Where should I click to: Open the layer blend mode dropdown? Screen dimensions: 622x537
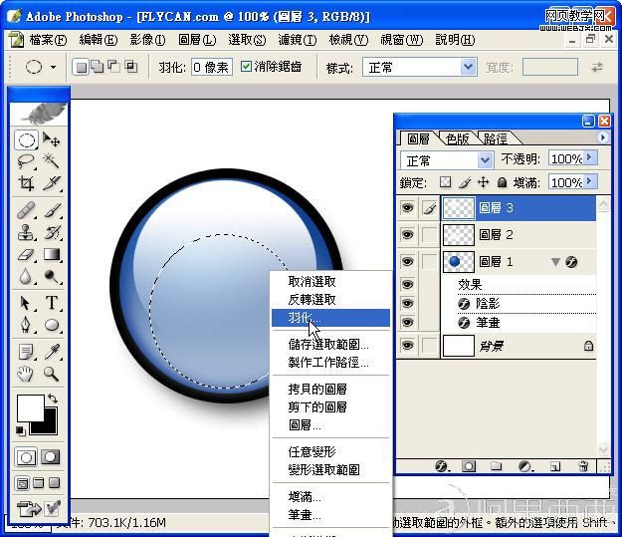coord(485,160)
